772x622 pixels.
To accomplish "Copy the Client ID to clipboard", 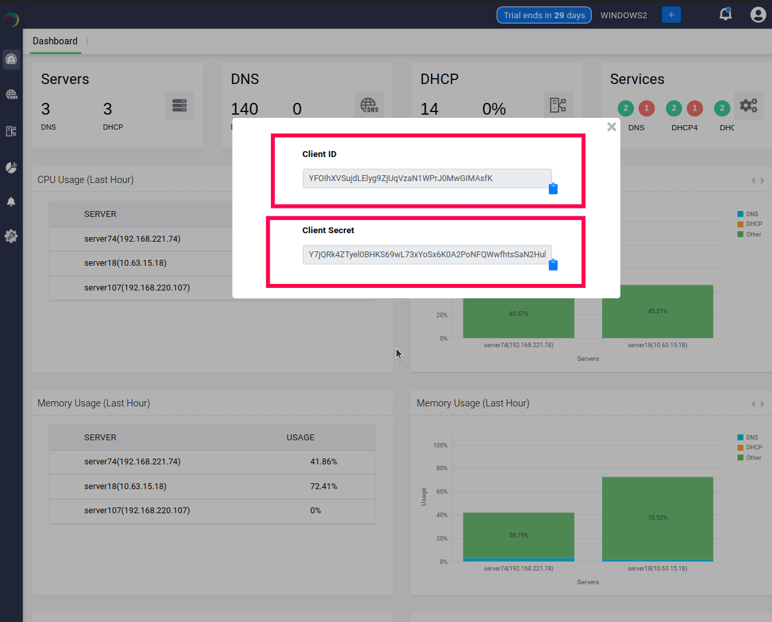I will (x=553, y=189).
